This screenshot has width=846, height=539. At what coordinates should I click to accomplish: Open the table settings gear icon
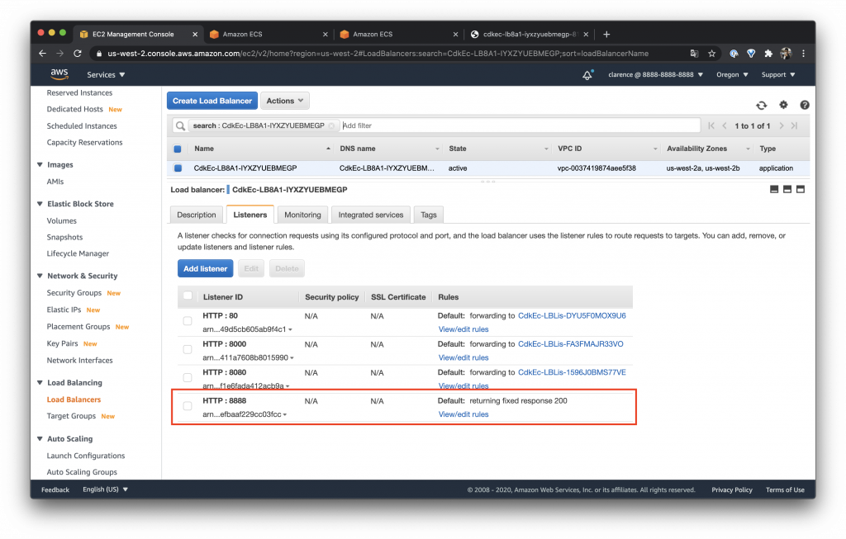[783, 105]
